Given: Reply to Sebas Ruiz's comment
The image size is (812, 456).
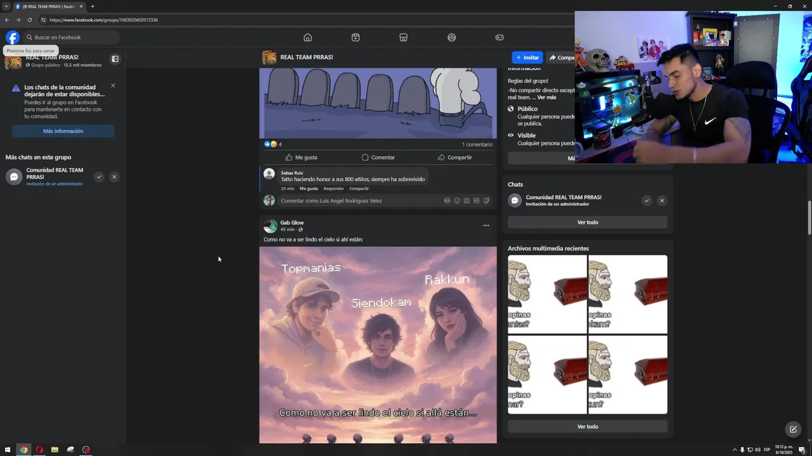Looking at the screenshot, I should coord(334,189).
